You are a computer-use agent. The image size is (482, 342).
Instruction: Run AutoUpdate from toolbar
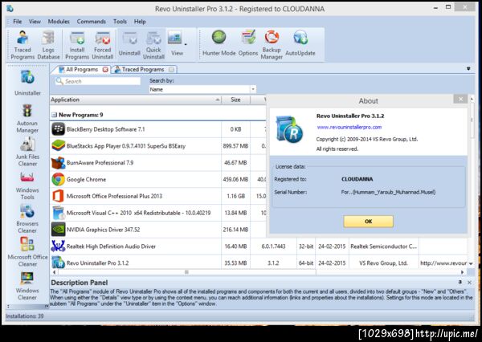[300, 43]
